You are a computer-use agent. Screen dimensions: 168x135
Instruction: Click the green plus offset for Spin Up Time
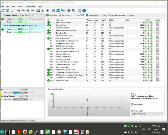151,25
